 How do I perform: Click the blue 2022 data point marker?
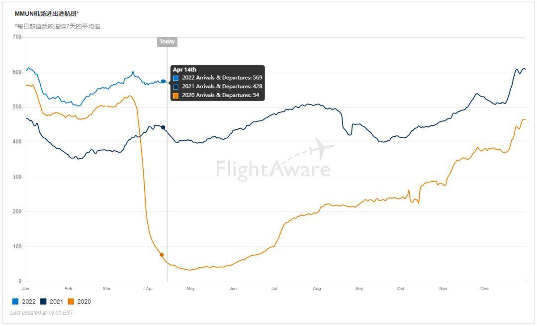[x=163, y=81]
